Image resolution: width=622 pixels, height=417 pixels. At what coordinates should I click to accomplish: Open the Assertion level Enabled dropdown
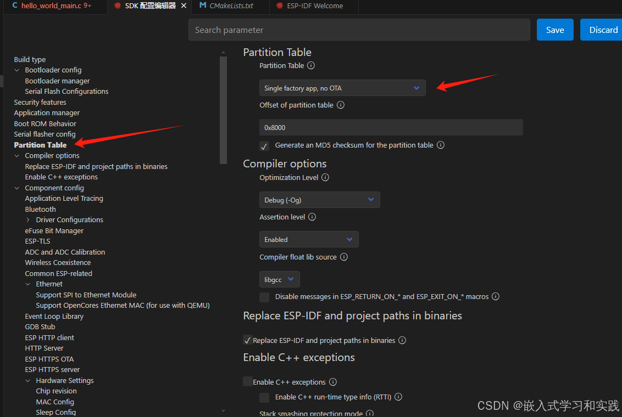pos(309,239)
